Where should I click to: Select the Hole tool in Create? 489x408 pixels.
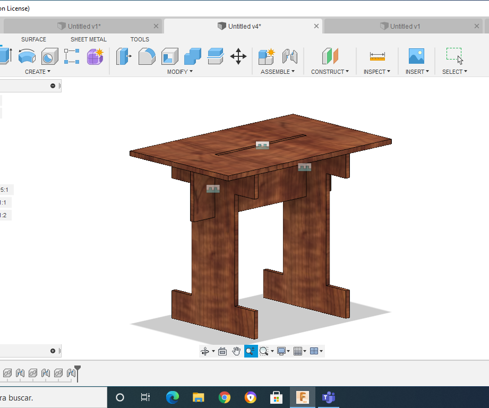(x=49, y=56)
